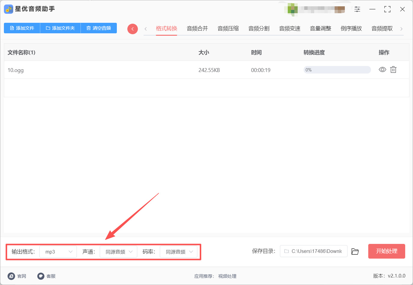The width and height of the screenshot is (413, 285).
Task: Click the 开始处理 start button
Action: [x=387, y=251]
